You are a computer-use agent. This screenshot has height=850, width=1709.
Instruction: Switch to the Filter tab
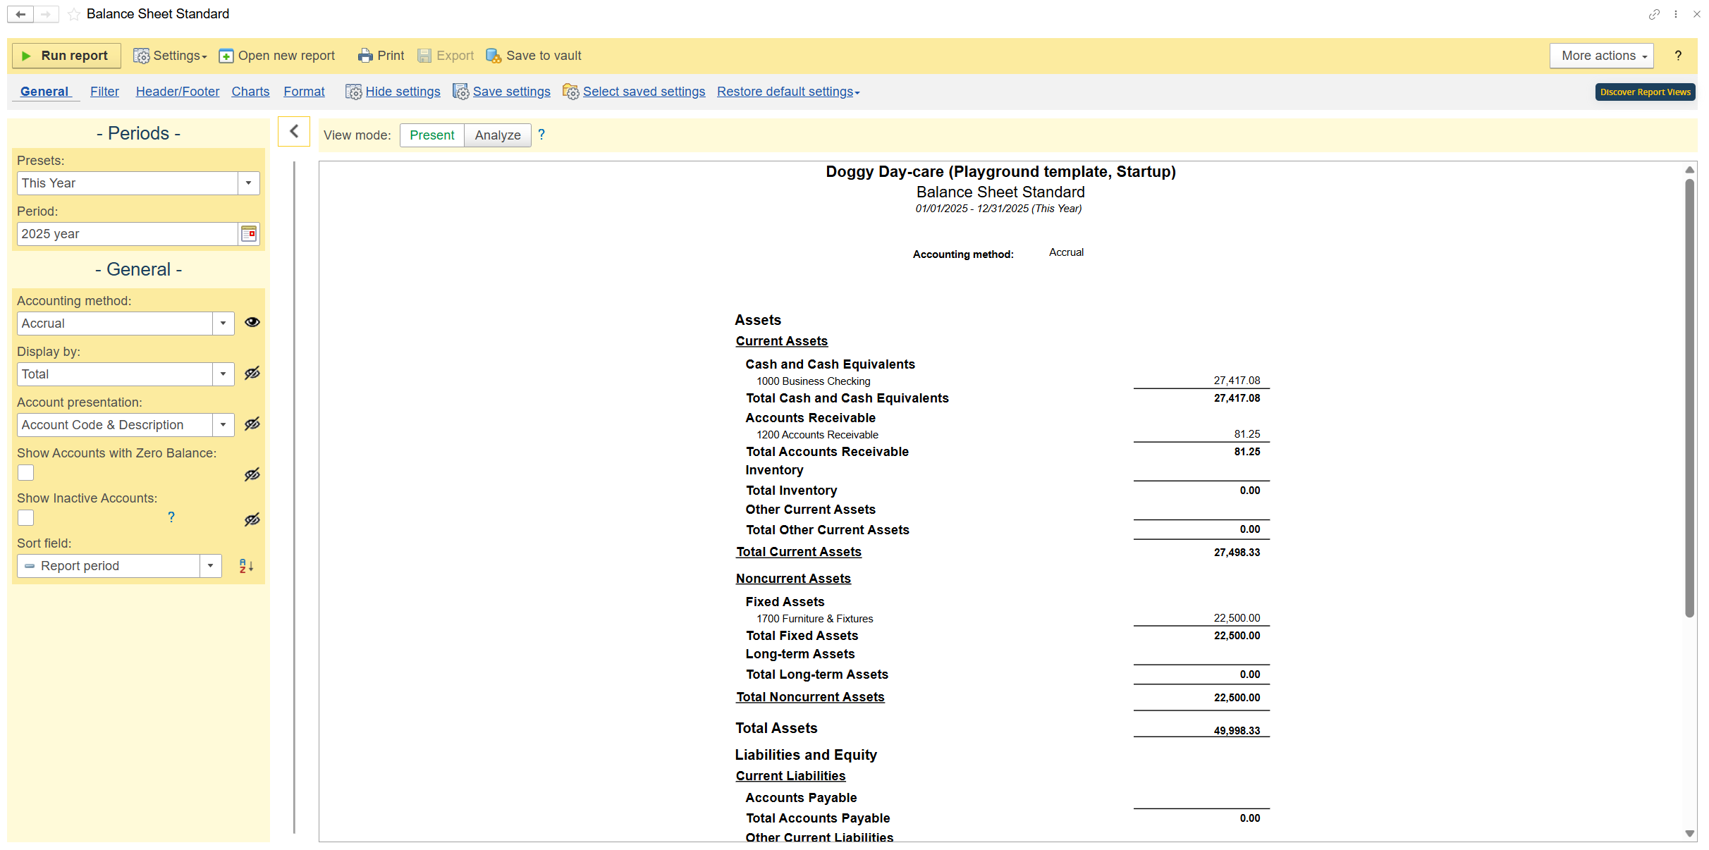(104, 92)
